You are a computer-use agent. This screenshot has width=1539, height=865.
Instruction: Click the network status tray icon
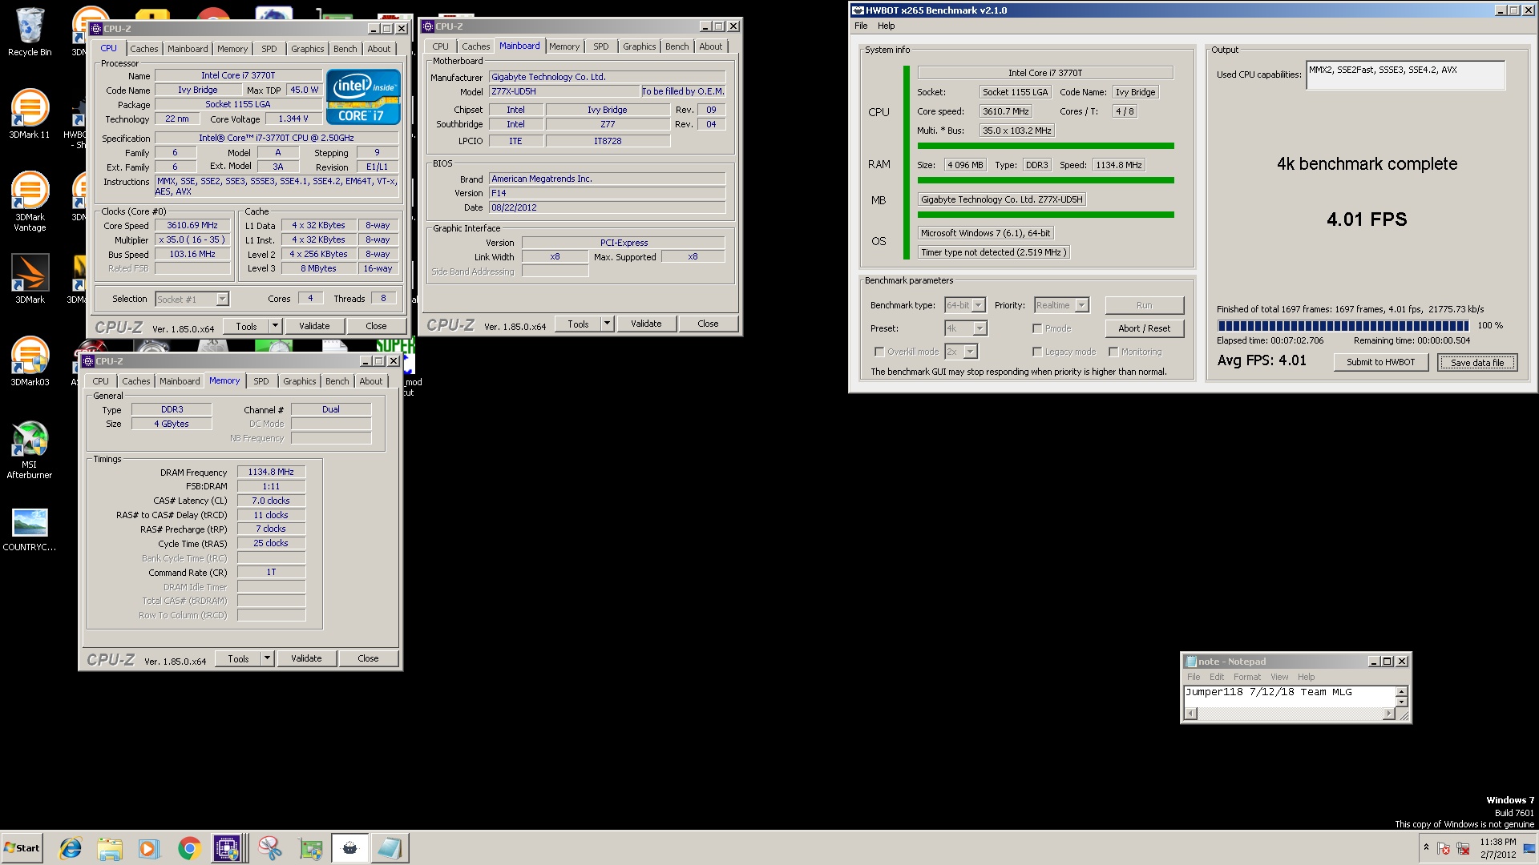pyautogui.click(x=1463, y=848)
